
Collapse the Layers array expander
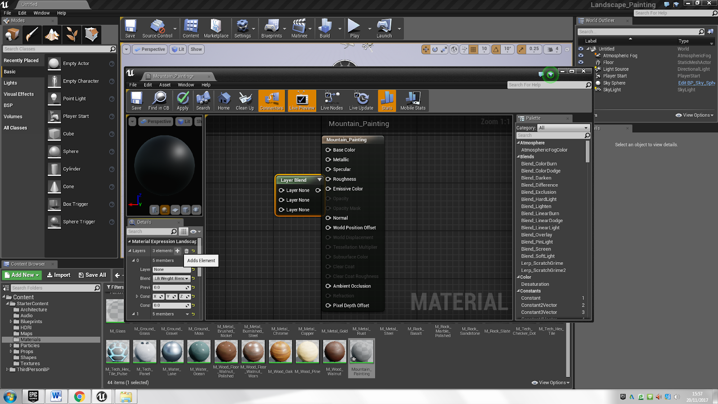[130, 251]
